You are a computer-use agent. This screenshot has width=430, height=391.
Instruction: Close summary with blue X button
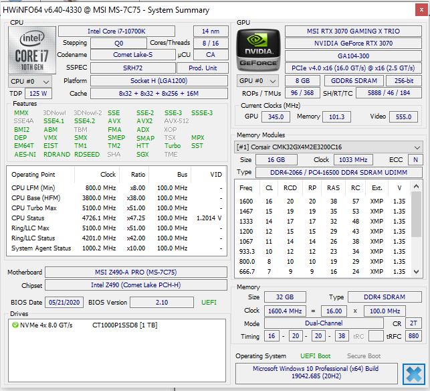point(414,374)
